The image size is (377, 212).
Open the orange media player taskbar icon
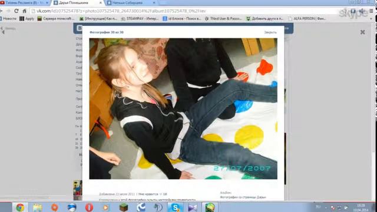106,207
